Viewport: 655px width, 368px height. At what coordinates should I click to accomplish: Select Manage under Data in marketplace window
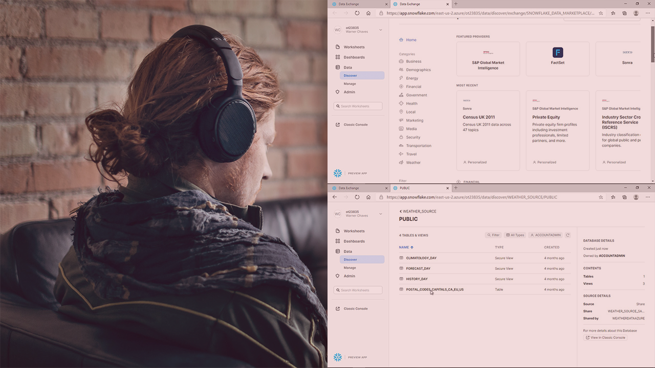(350, 84)
